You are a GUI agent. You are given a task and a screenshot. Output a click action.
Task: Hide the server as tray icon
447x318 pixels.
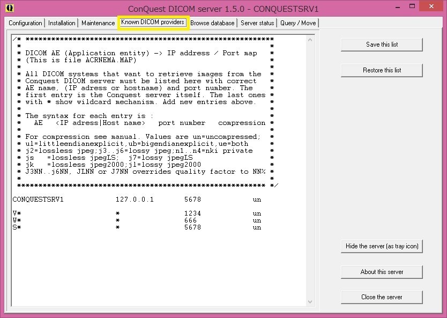[382, 246]
